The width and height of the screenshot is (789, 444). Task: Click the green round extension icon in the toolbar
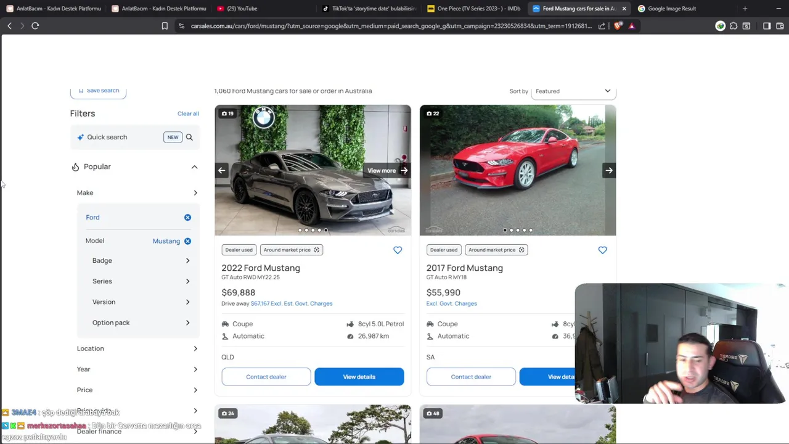(x=720, y=26)
